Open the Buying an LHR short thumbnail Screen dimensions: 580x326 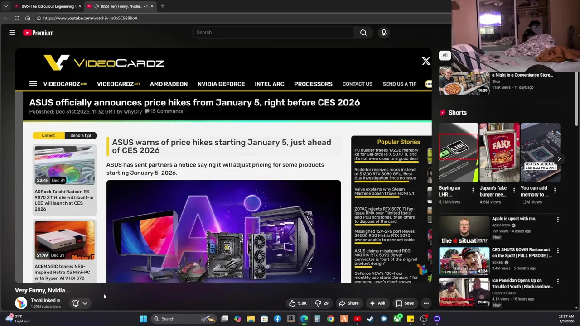(459, 152)
